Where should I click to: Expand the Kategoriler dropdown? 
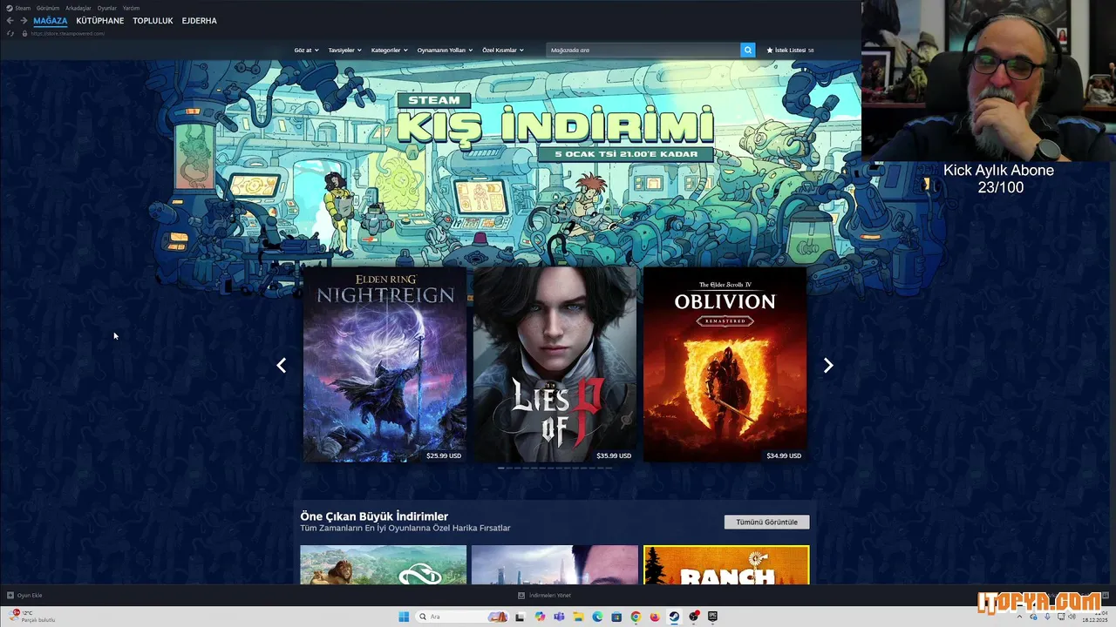click(x=389, y=51)
